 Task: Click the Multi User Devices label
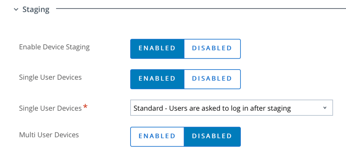click(49, 135)
